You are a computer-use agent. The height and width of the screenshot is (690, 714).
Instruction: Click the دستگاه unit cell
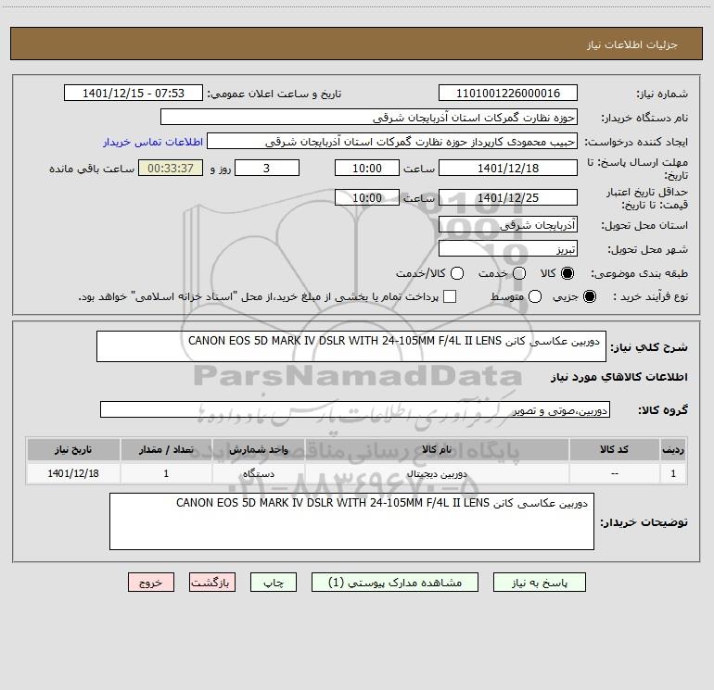pos(258,473)
